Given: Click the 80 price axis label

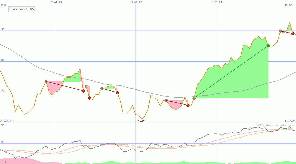Looking at the screenshot, I should (x=3, y=60).
